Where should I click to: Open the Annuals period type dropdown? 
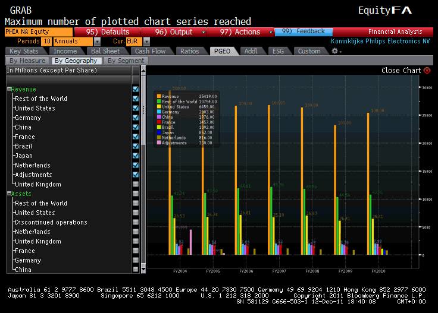[97, 42]
